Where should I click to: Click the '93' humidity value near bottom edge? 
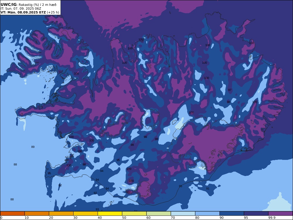coord(97,209)
